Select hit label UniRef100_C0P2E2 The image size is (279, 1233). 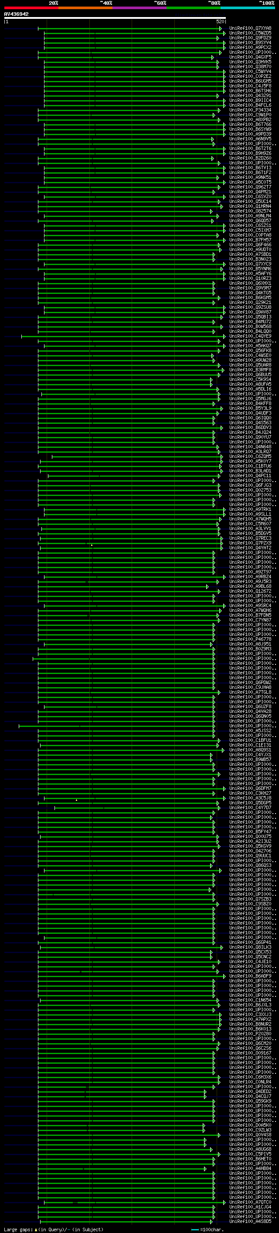click(250, 77)
